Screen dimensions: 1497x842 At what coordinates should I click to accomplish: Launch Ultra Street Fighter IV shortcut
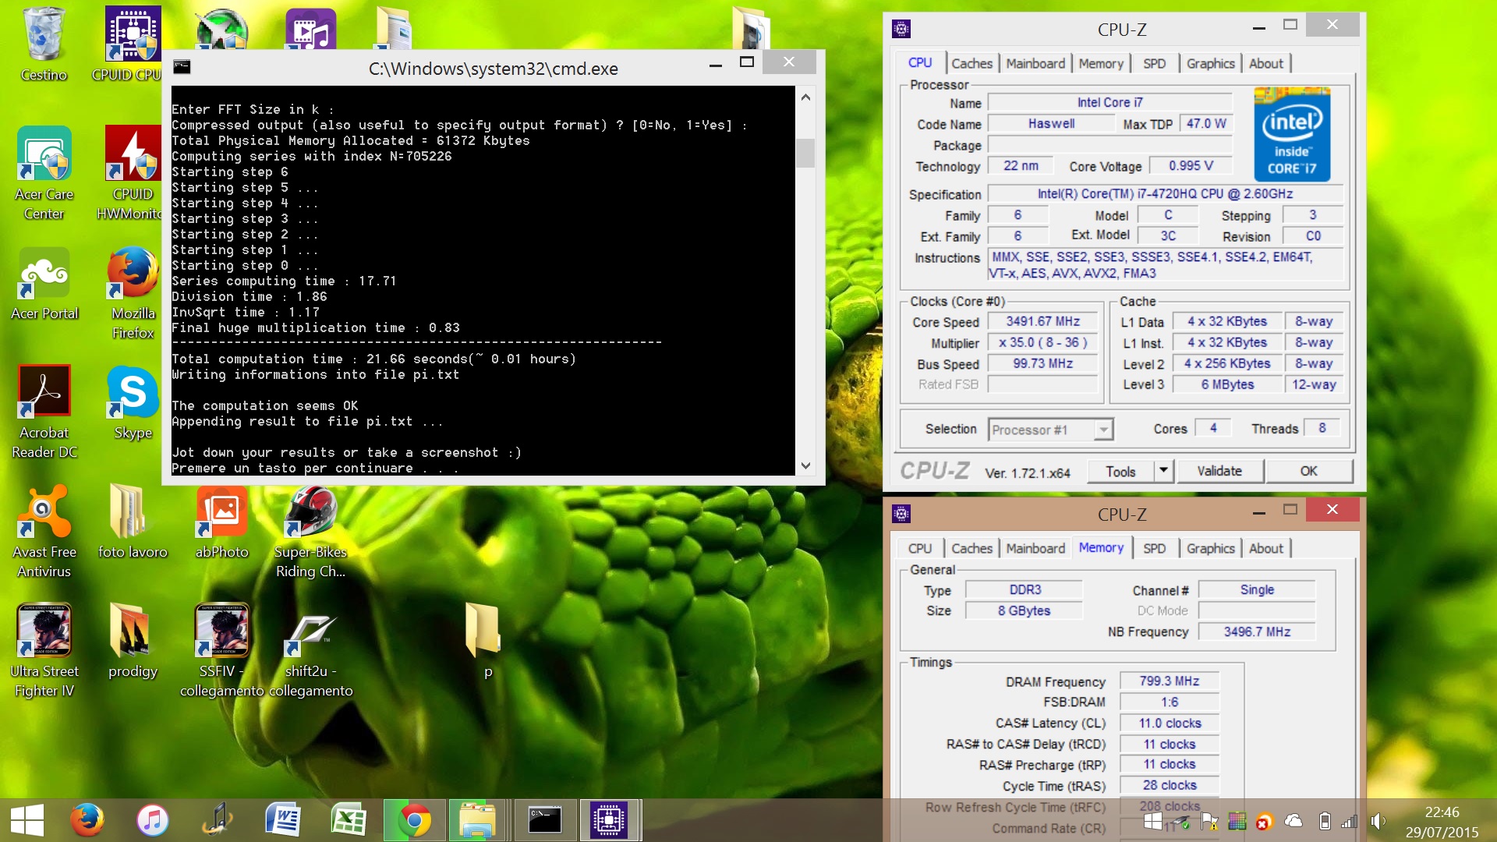(44, 651)
